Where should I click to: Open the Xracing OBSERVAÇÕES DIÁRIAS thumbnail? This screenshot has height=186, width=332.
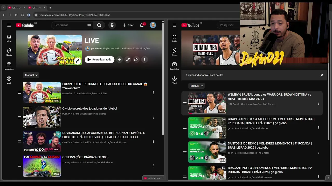(x=42, y=166)
